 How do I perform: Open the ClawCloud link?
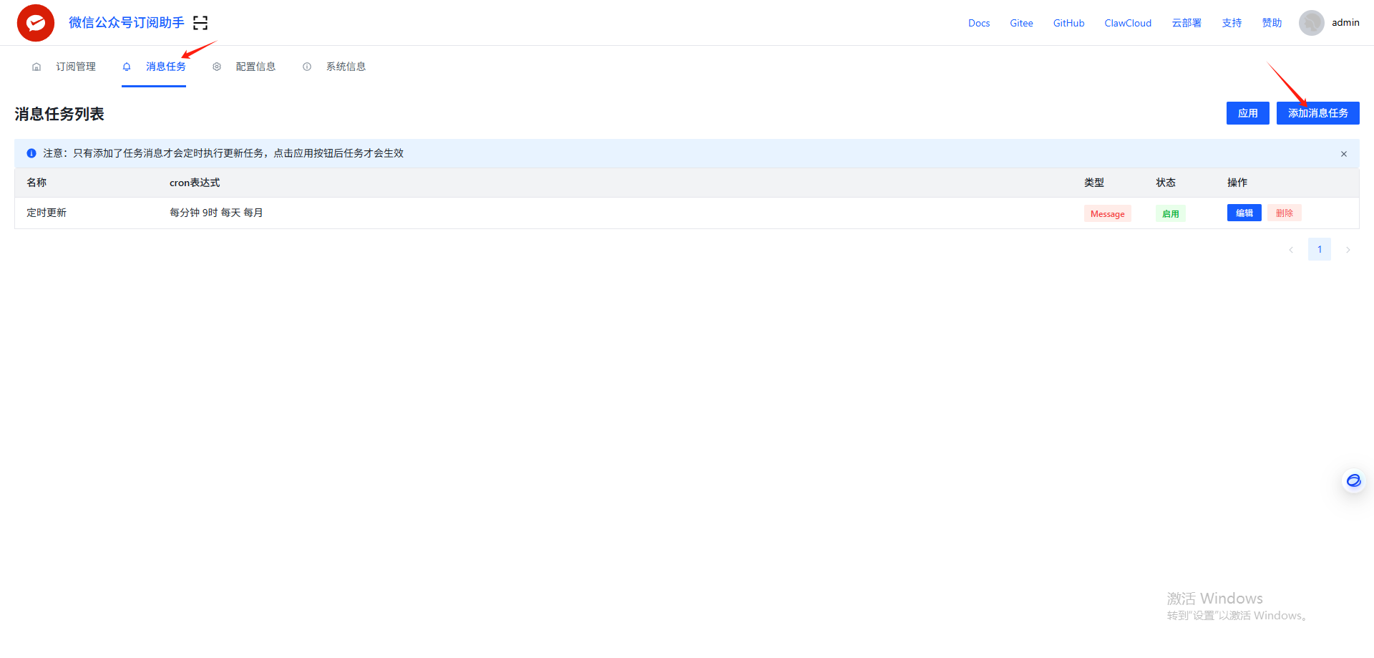[x=1128, y=23]
